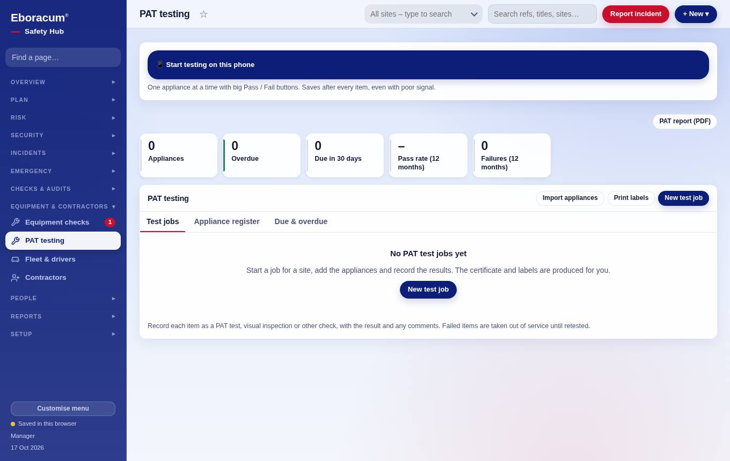Click the Find a page search field
The width and height of the screenshot is (730, 461).
coord(63,57)
